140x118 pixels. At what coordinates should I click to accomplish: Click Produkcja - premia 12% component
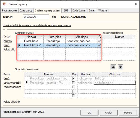click(50, 83)
